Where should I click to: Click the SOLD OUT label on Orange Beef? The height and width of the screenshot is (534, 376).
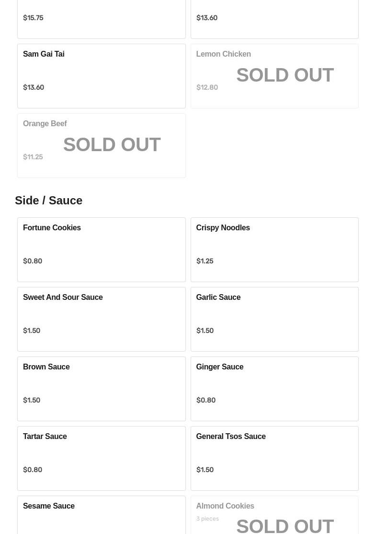coord(112,145)
